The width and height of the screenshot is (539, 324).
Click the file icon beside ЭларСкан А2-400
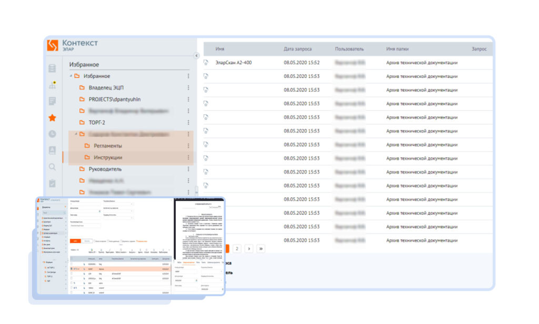206,63
